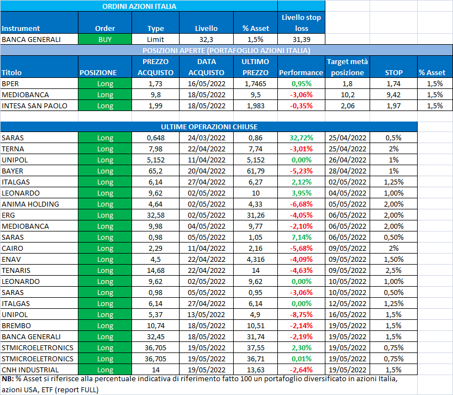This screenshot has width=453, height=395.
Task: Select Bayer's last price '61,79'
Action: 255,171
